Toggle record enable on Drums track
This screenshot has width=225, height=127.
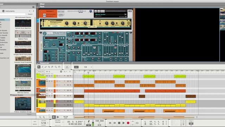[57, 101]
